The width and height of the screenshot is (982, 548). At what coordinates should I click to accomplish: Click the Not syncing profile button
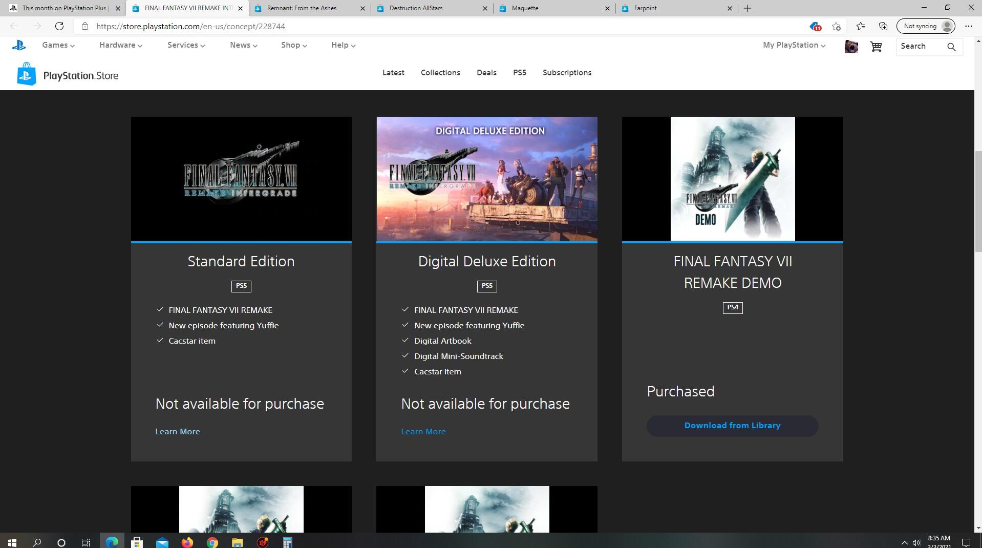coord(926,26)
